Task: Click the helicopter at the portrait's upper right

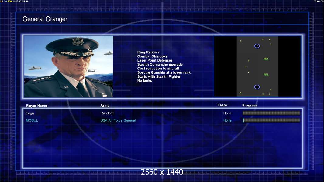Action: click(109, 53)
